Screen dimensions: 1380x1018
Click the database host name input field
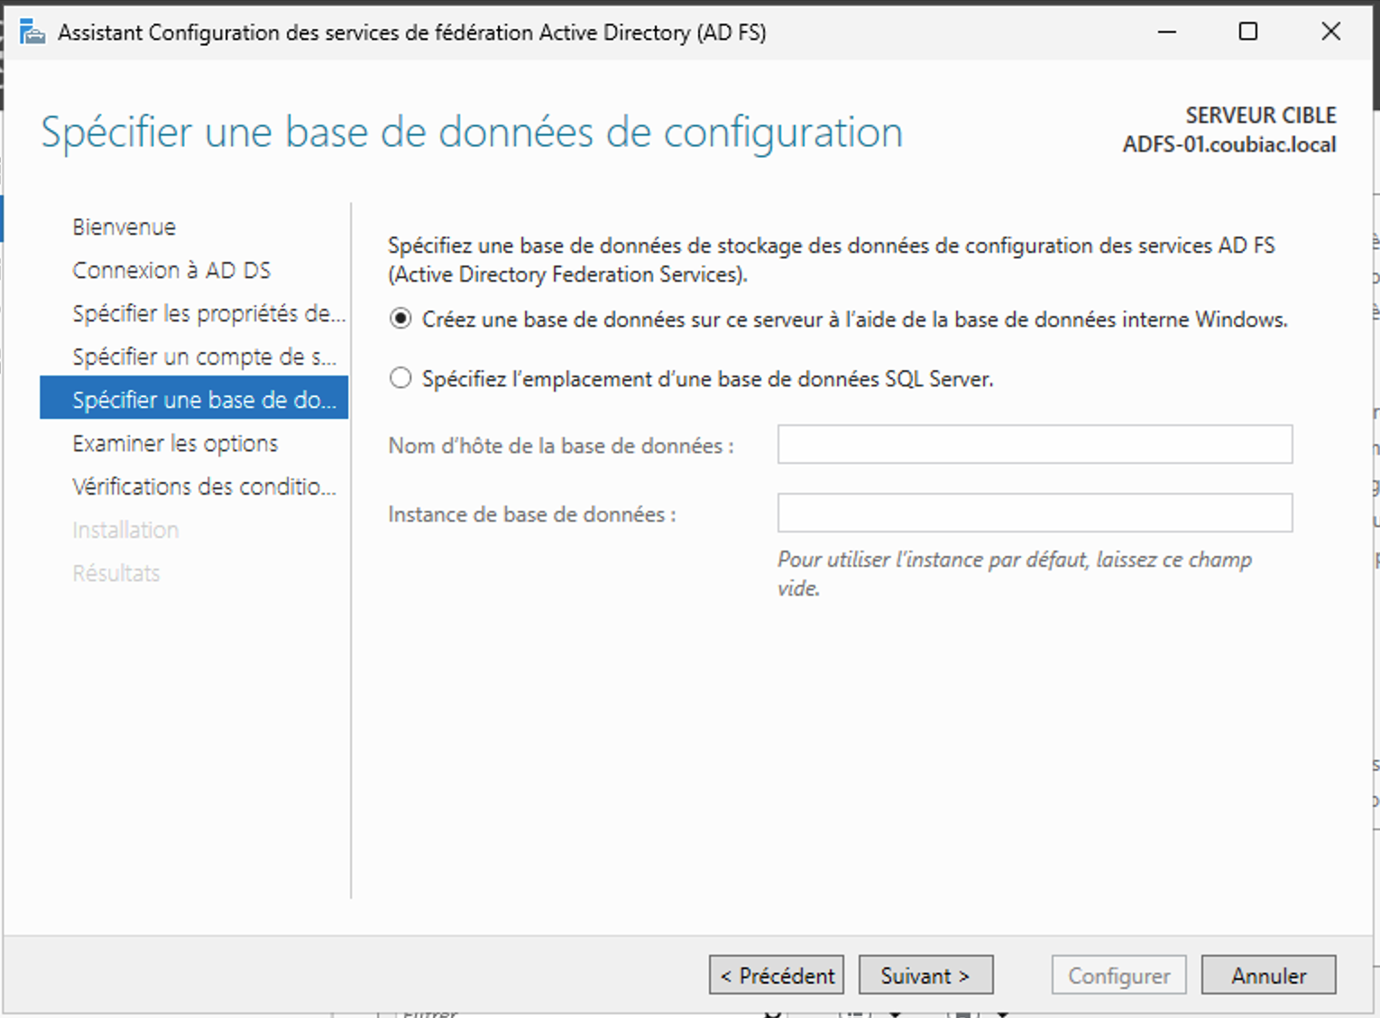pyautogui.click(x=1035, y=445)
